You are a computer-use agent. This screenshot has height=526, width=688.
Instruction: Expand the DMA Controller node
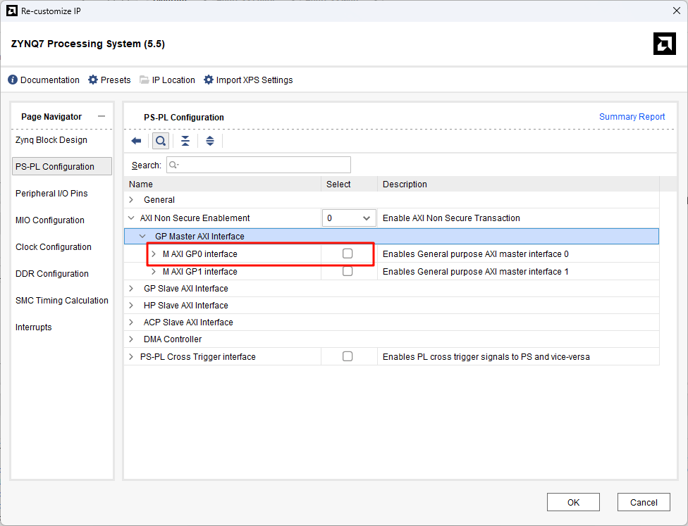click(x=131, y=339)
